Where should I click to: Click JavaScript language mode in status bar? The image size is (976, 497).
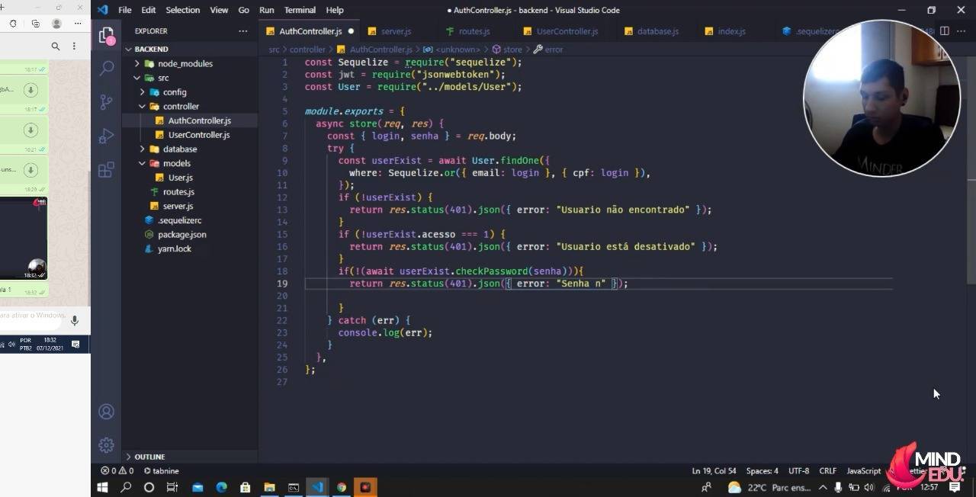click(x=862, y=470)
